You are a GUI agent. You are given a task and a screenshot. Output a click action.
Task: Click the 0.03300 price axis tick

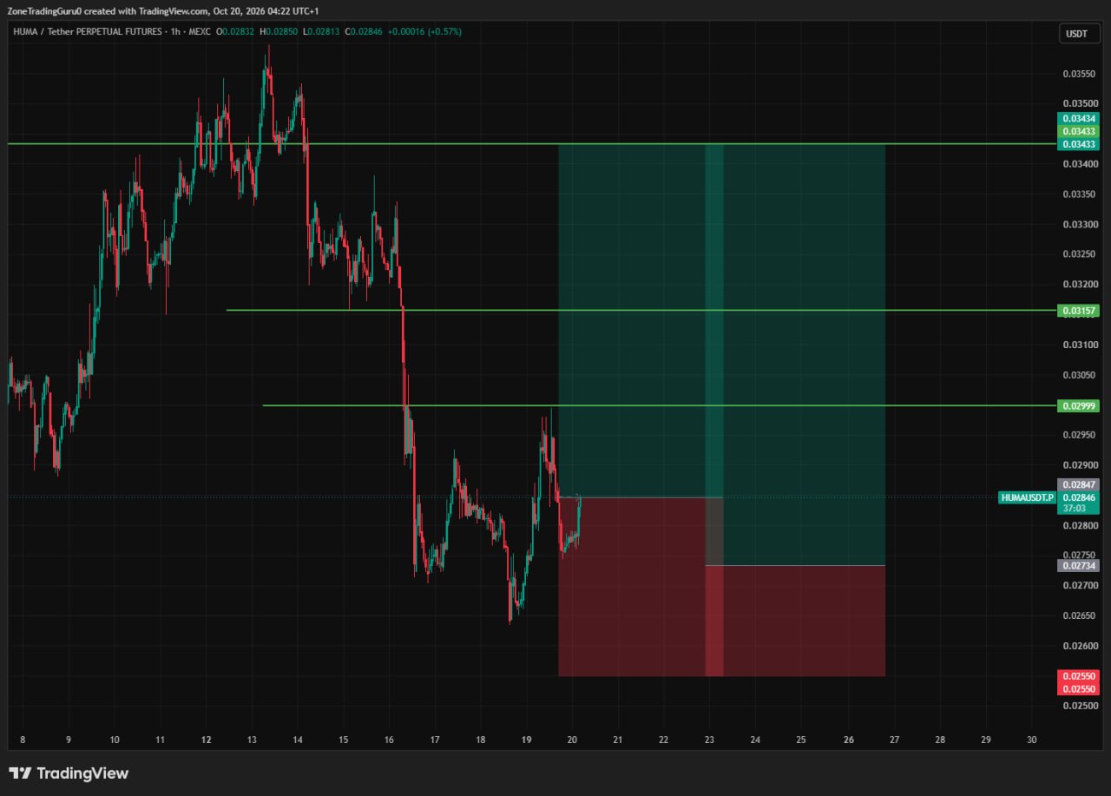click(x=1079, y=224)
